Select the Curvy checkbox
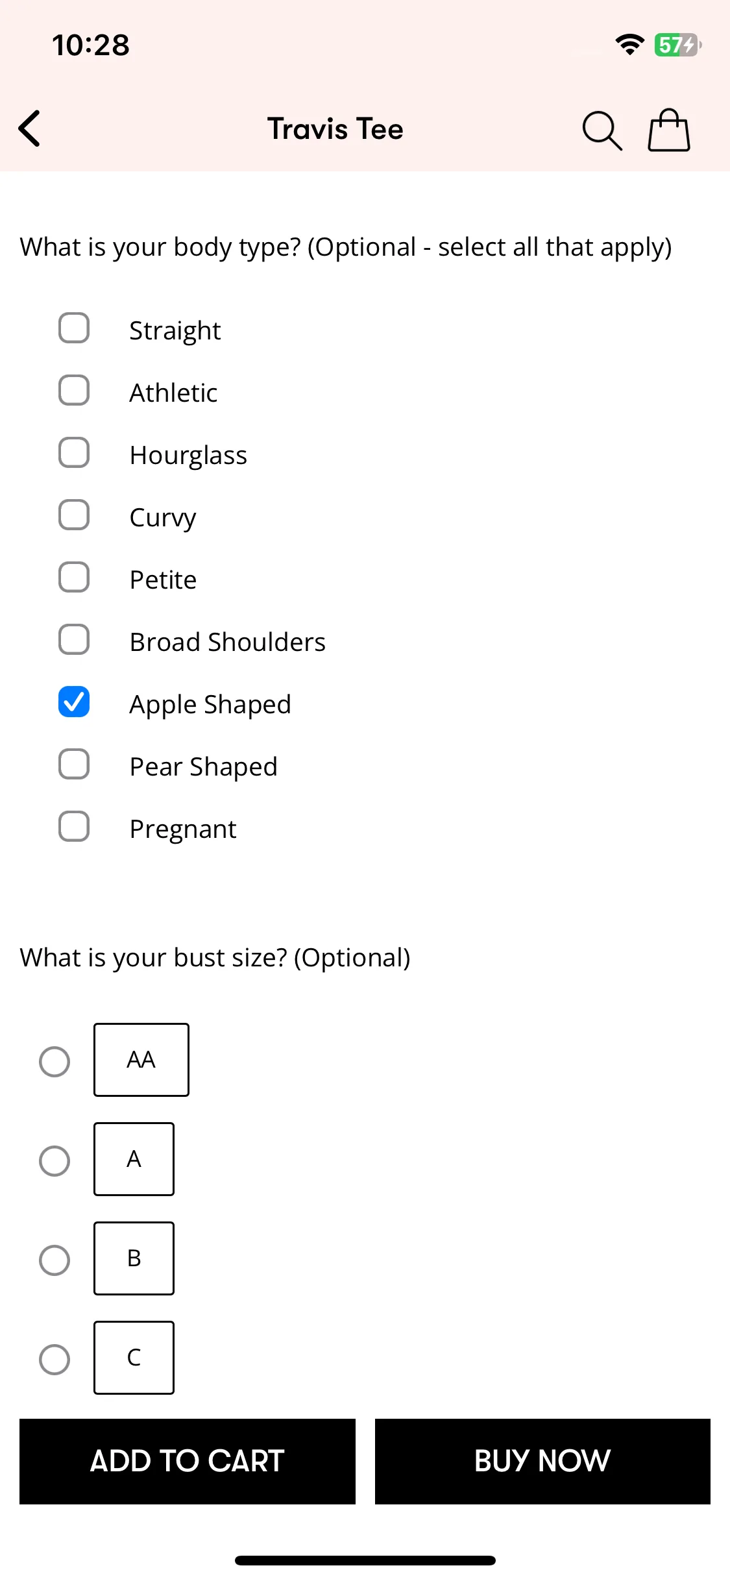This screenshot has height=1581, width=730. [74, 515]
